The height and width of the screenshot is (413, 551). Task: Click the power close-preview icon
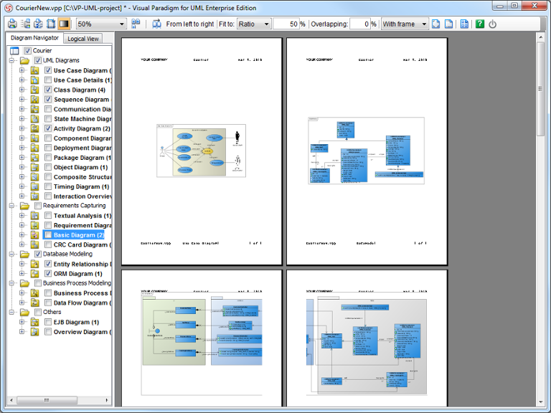point(492,24)
